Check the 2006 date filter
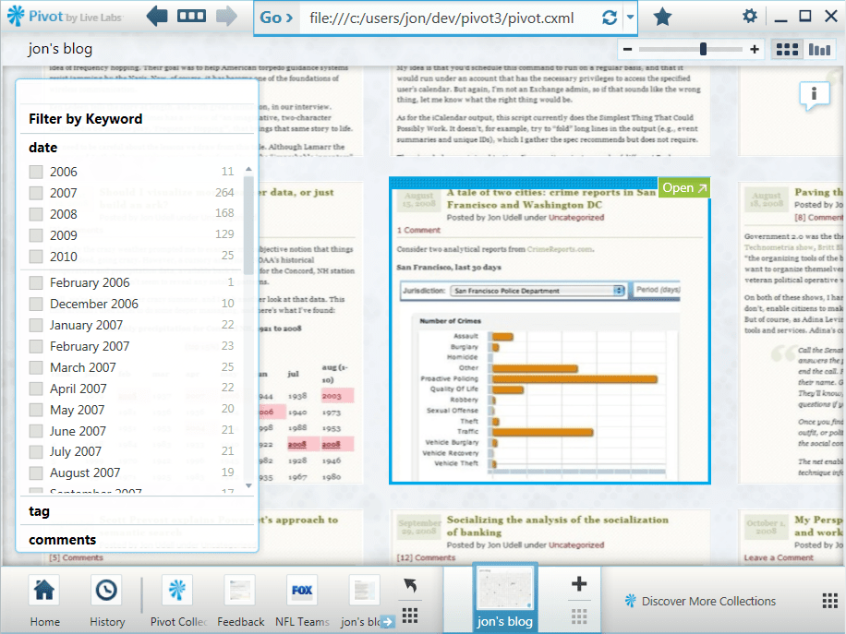Screen dimensions: 846x634 [x=36, y=172]
